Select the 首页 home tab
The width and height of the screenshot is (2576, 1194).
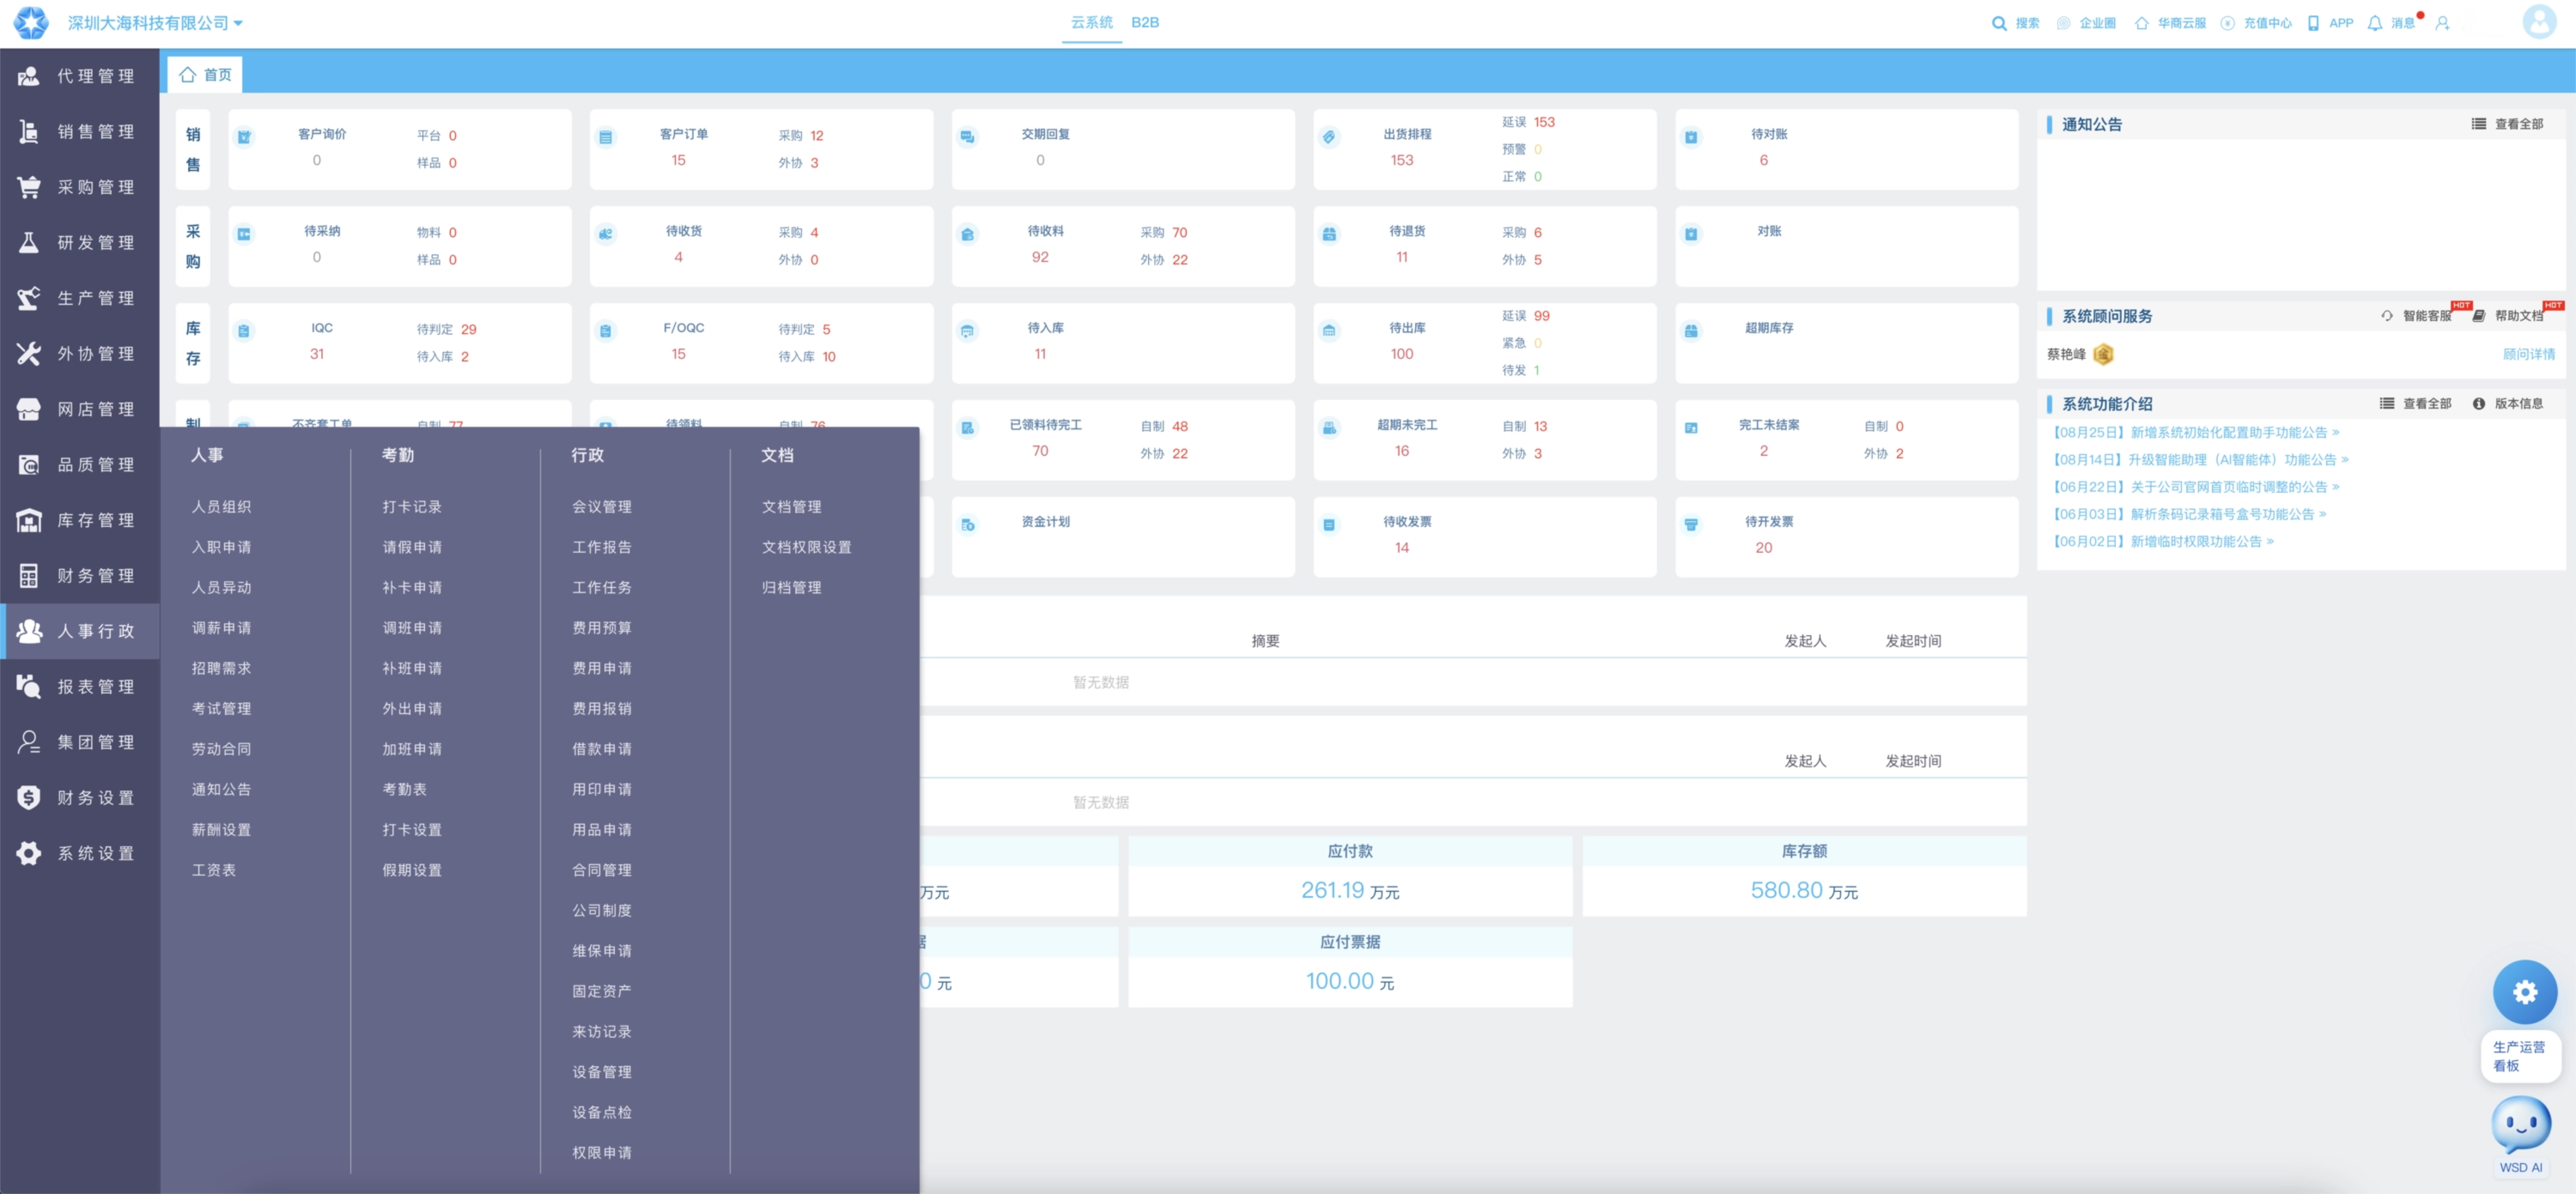[206, 75]
